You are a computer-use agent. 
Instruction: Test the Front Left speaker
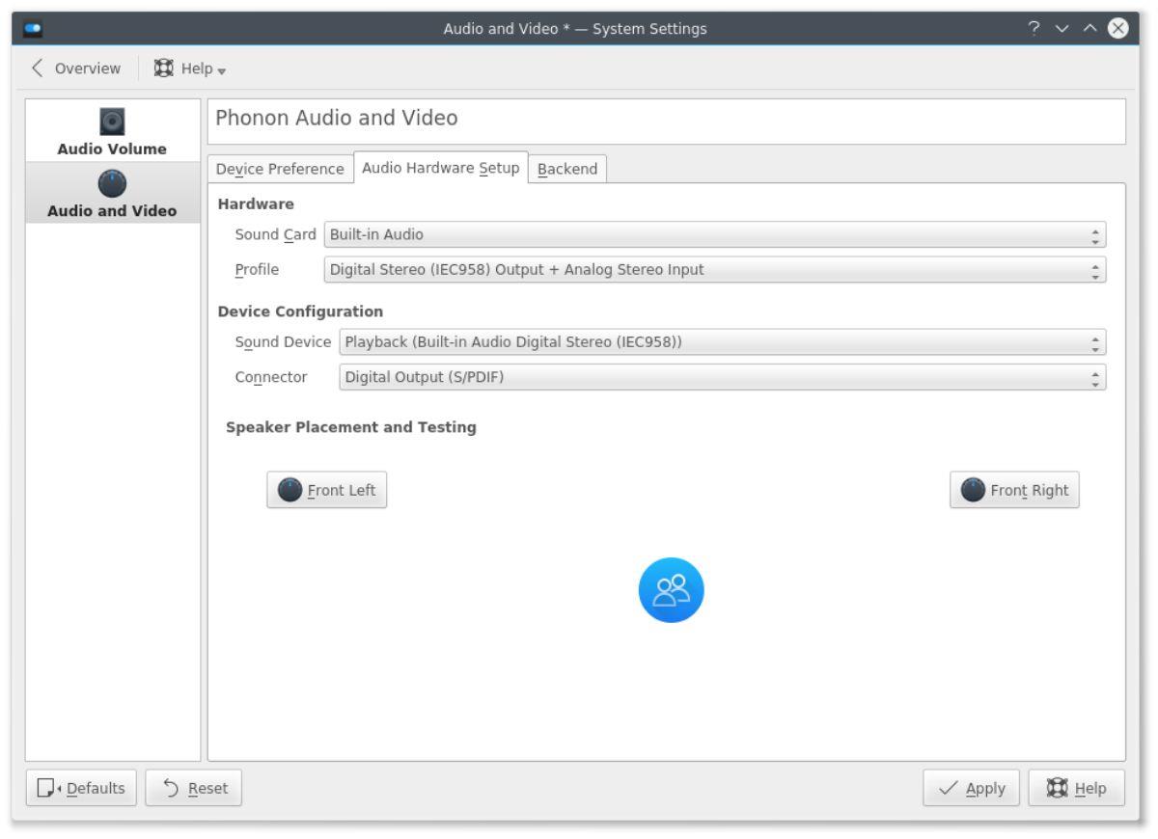(326, 489)
